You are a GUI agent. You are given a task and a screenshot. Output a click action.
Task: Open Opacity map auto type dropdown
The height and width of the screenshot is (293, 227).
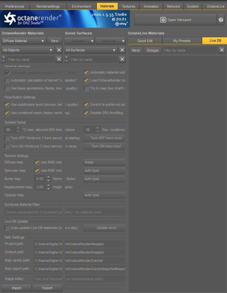coord(104,195)
